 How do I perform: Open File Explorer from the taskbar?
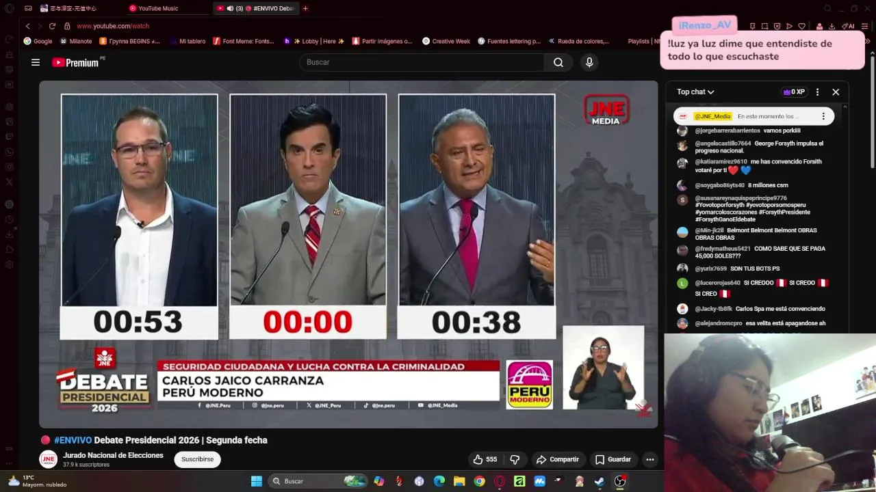point(459,481)
